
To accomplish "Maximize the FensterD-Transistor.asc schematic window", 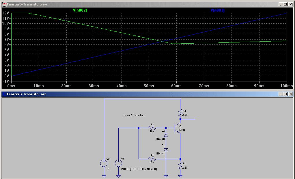I will point(285,94).
